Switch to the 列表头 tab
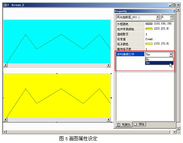Viewport: 183px width, 143px height. click(124, 124)
